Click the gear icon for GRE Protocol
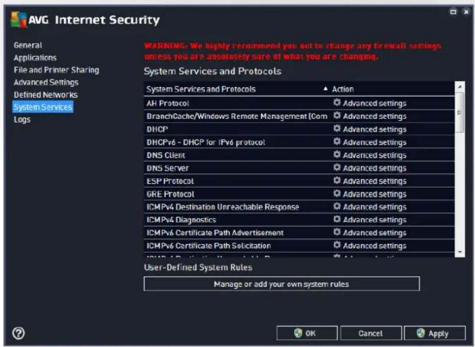 tap(337, 193)
